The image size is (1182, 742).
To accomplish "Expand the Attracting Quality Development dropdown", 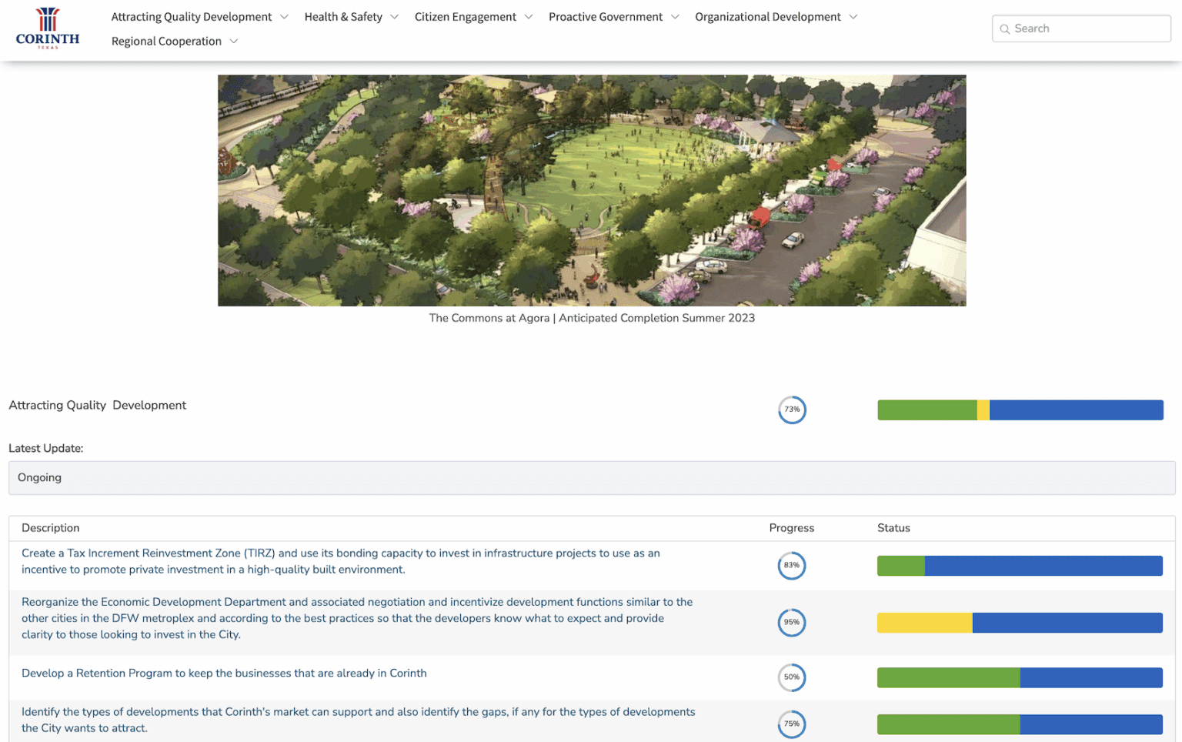I will coord(284,16).
